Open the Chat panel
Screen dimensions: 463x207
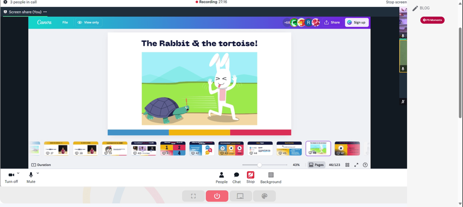(237, 178)
